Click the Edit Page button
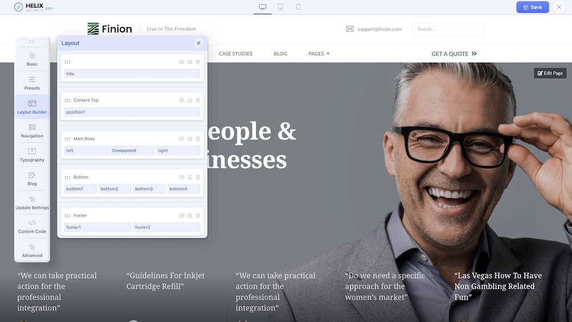 550,73
